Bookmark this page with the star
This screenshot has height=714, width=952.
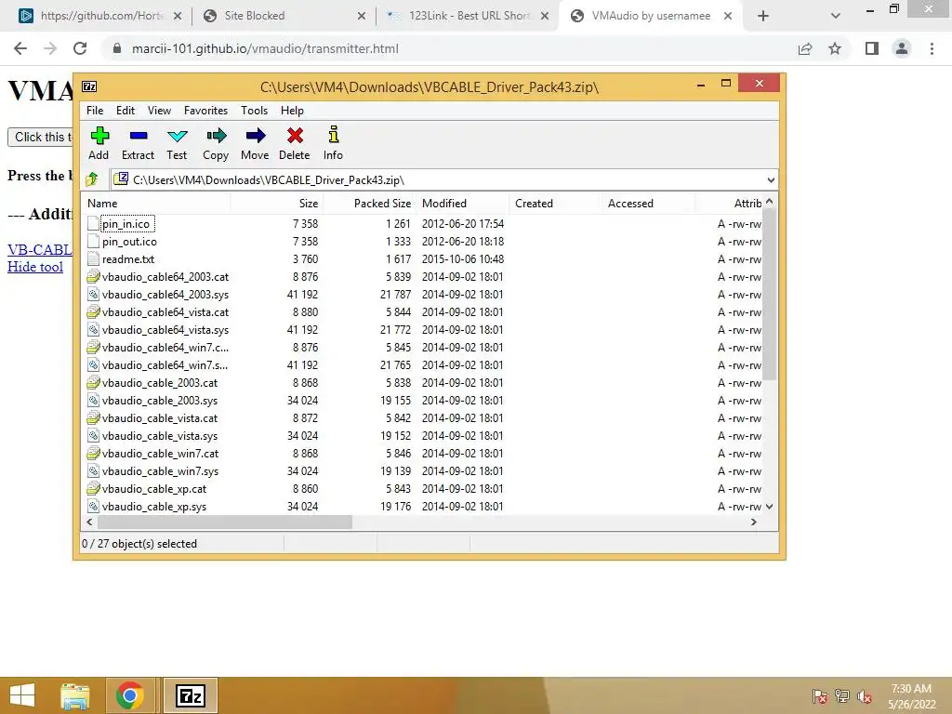[x=836, y=48]
